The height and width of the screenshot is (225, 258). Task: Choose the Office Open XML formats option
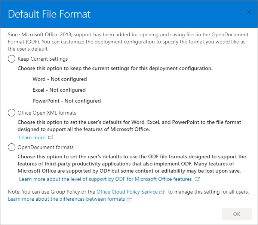12,113
